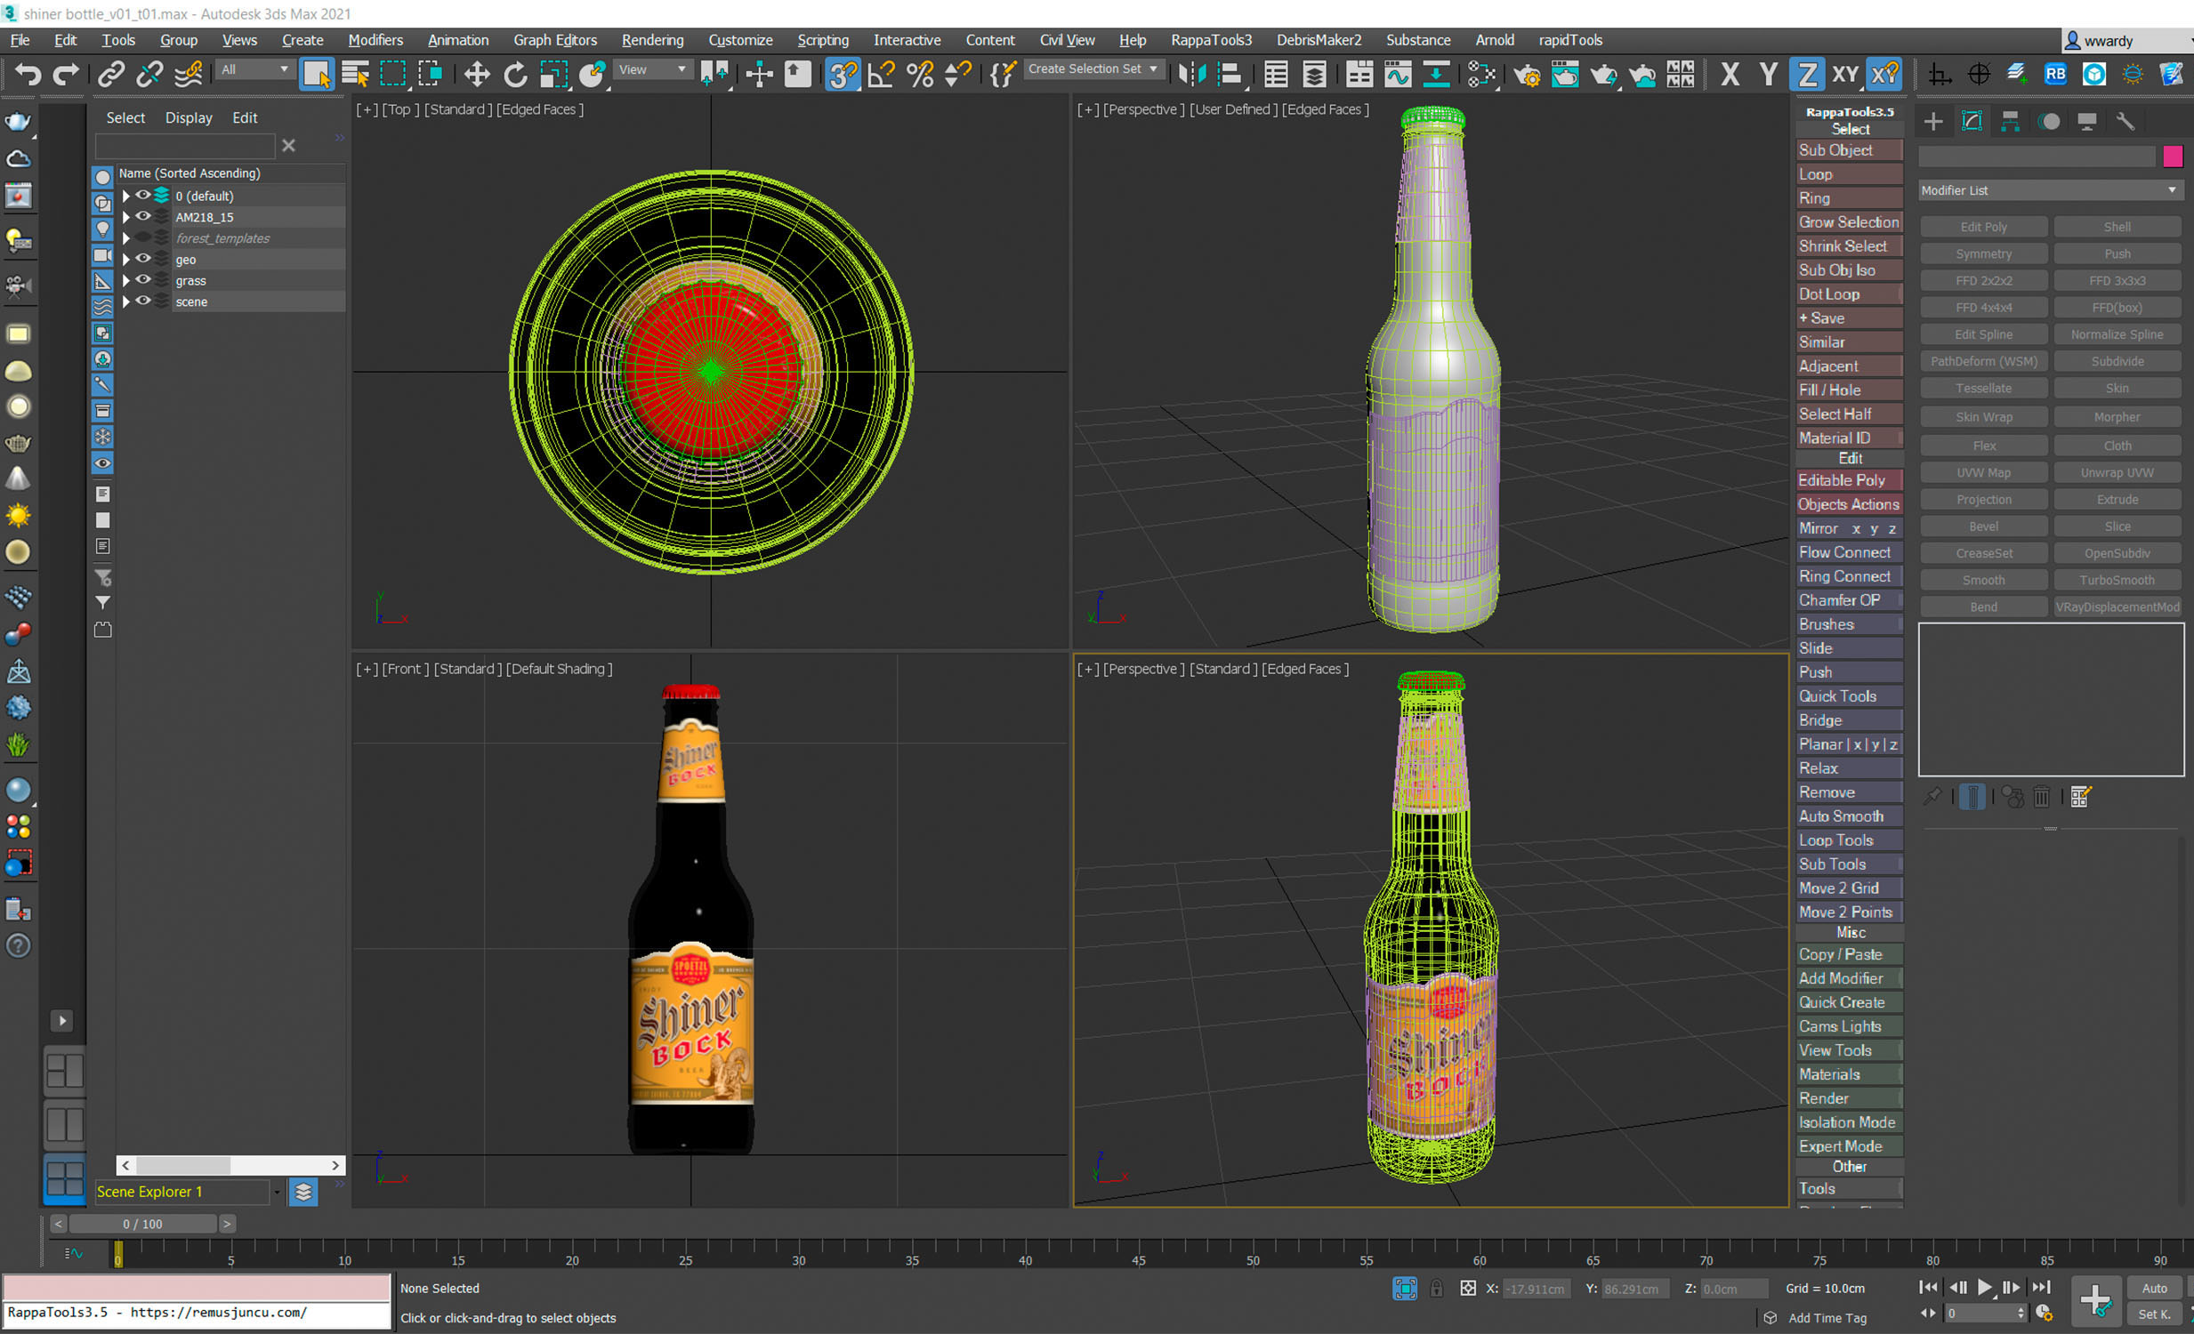Select the Select and Move tool
Screen dimensions: 2194x1334
pos(477,74)
